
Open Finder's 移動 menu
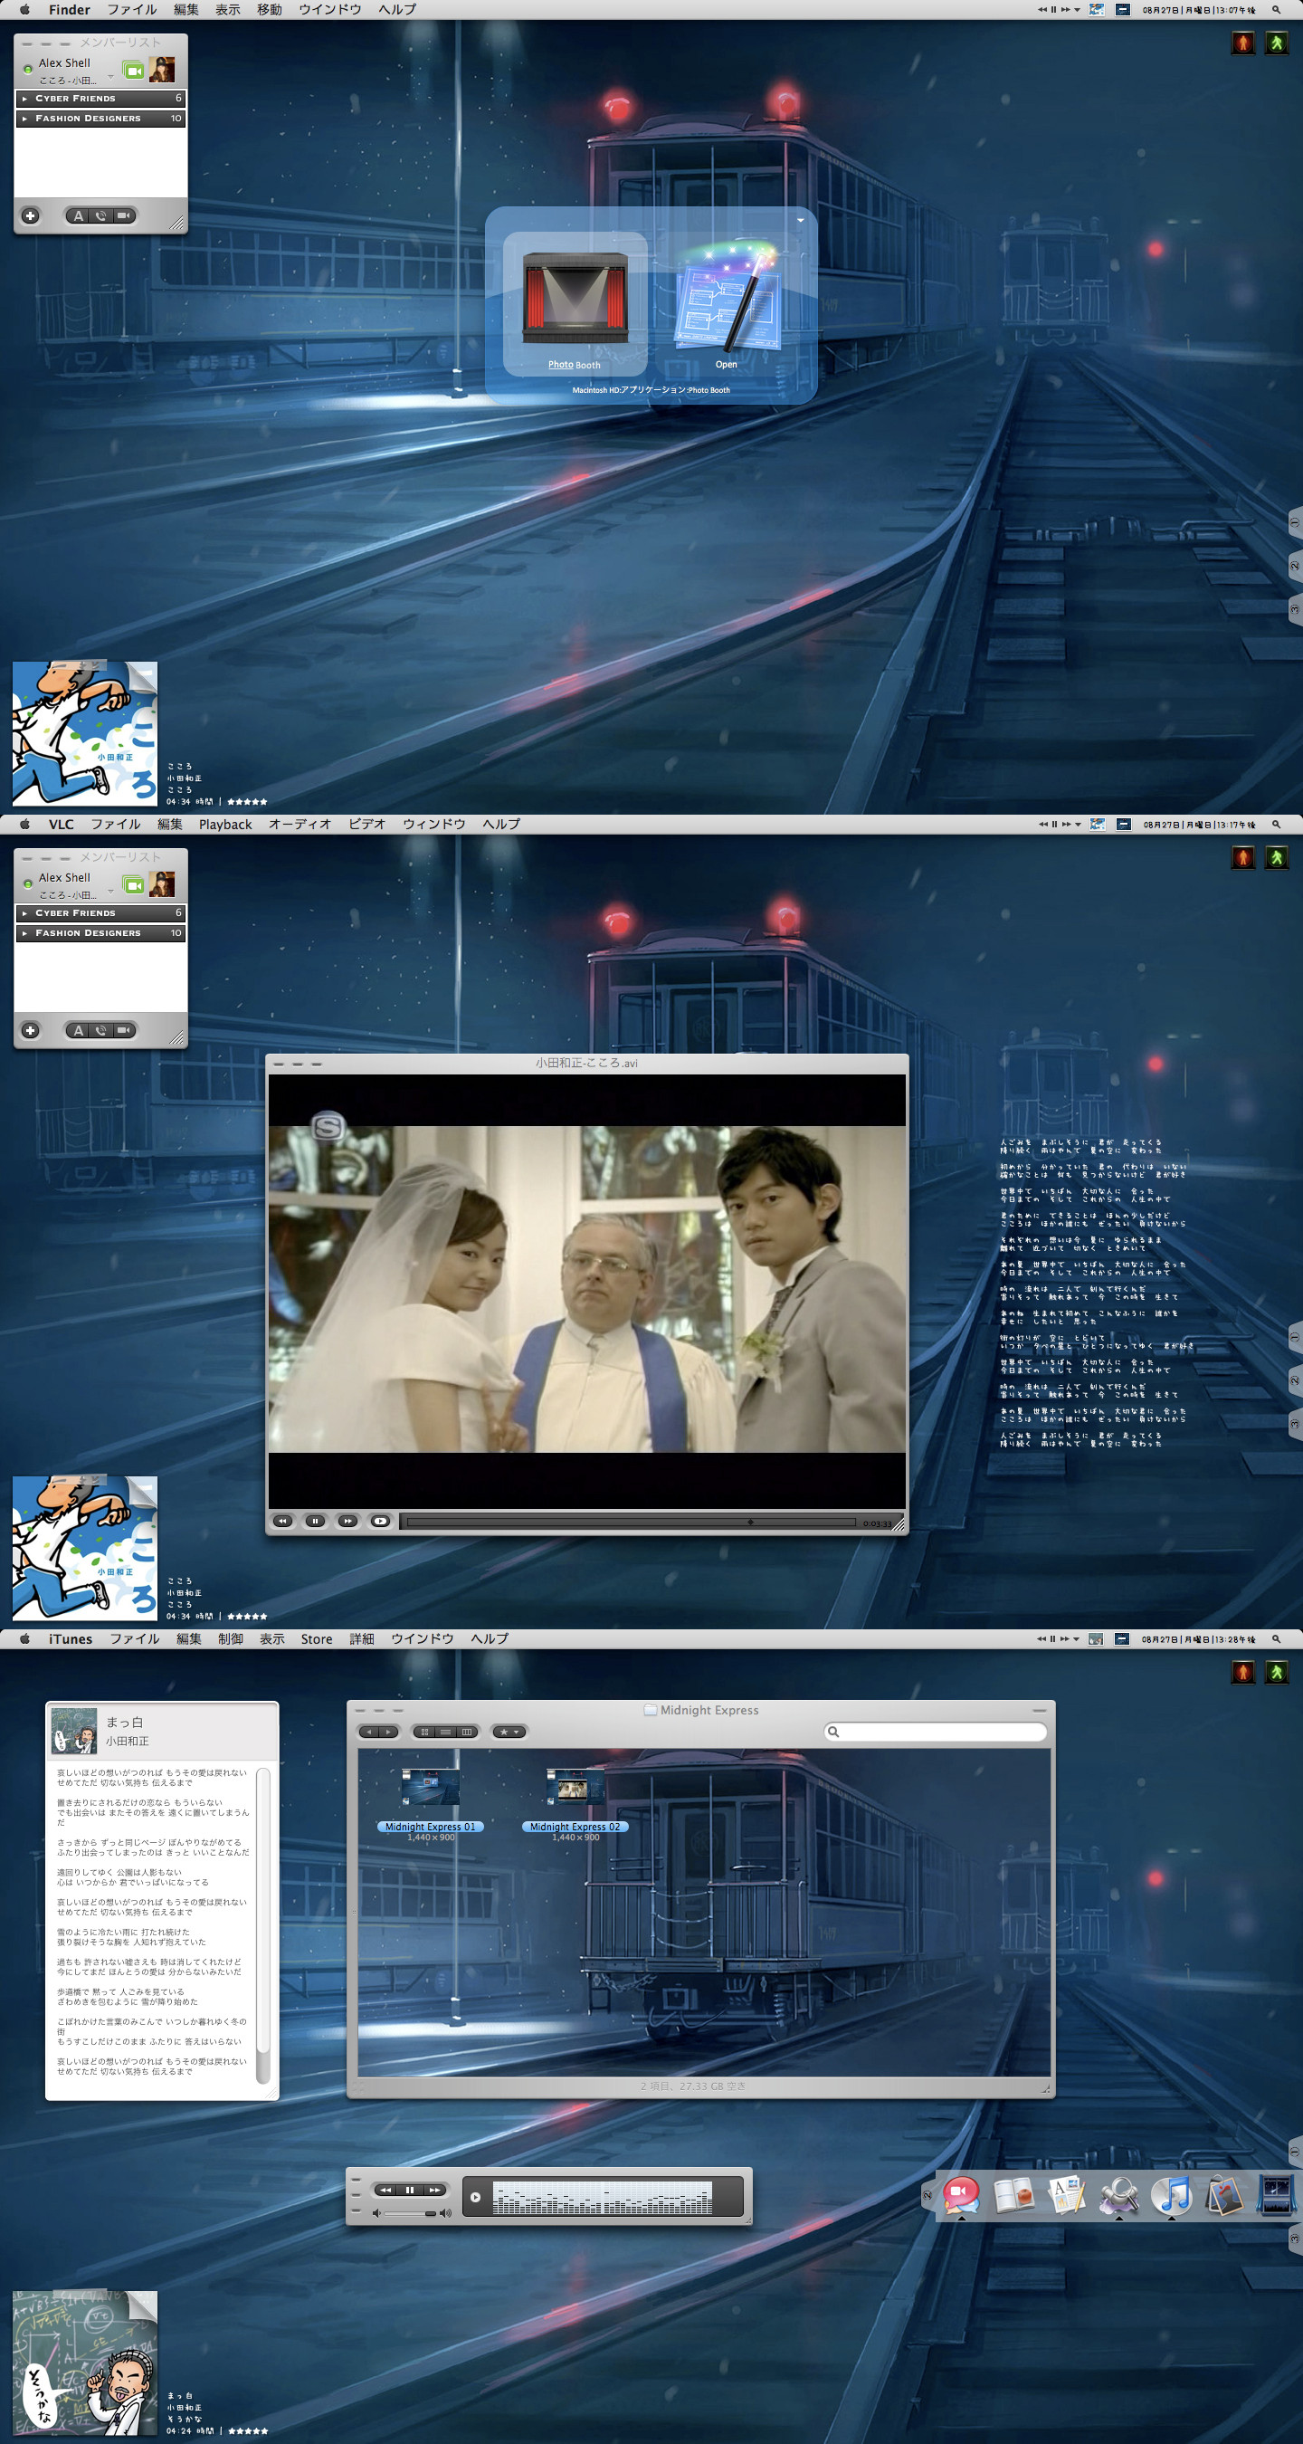coord(270,9)
